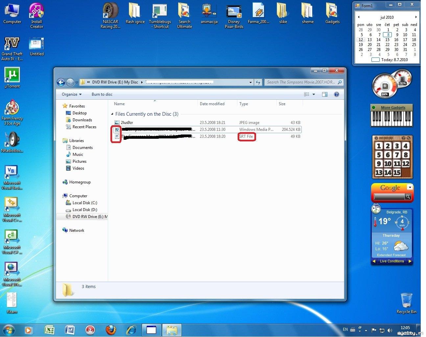
Task: Open the Windows Start menu
Action: point(9,329)
